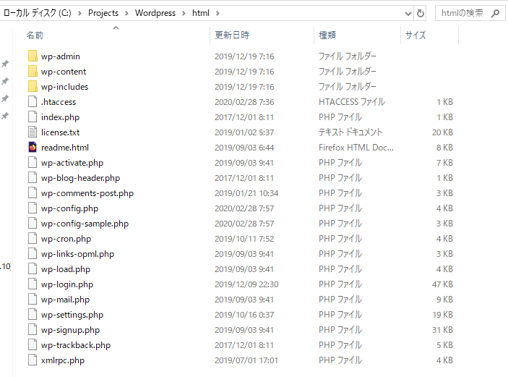This screenshot has width=508, height=377.
Task: Expand chevron after ローカル ディスク (C:)
Action: (x=79, y=13)
